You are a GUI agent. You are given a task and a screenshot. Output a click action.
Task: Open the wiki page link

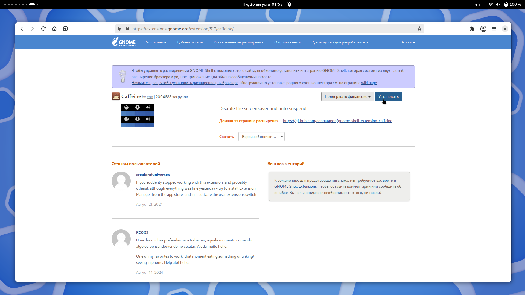tap(369, 83)
